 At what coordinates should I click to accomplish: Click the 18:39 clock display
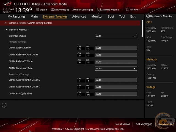point(22,10)
